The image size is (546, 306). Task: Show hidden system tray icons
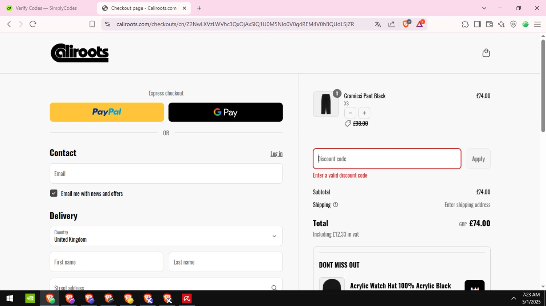coord(514,298)
